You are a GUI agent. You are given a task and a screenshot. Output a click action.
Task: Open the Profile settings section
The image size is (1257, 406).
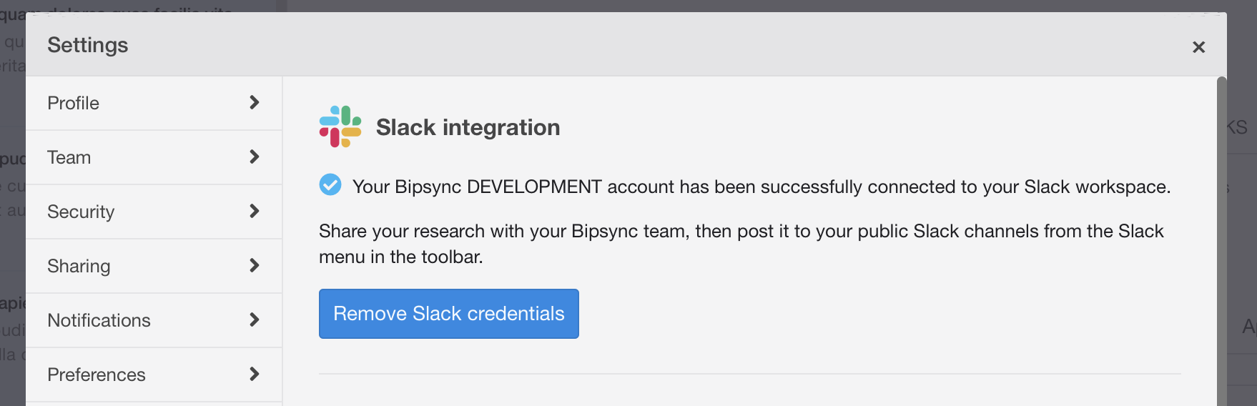pyautogui.click(x=154, y=103)
